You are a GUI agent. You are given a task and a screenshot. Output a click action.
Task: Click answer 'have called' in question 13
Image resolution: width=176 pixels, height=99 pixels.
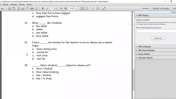[x=42, y=36]
